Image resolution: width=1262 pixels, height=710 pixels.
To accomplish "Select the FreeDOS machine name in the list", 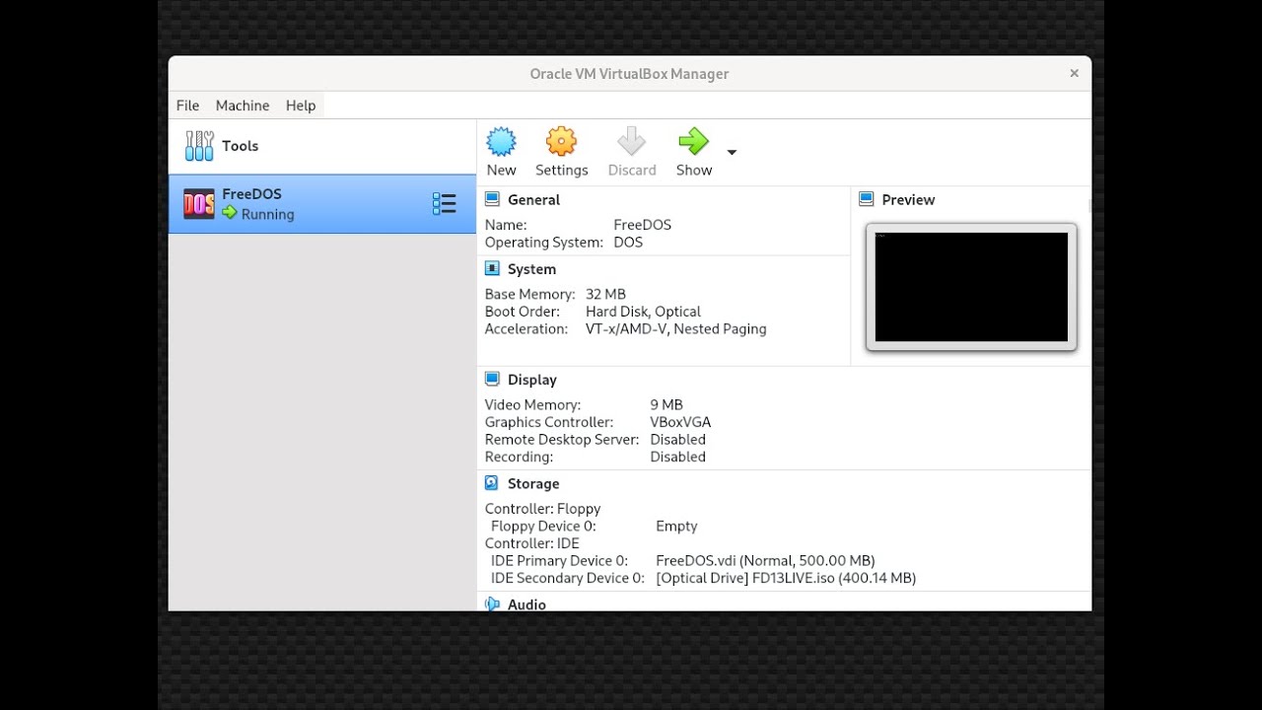I will pos(251,194).
